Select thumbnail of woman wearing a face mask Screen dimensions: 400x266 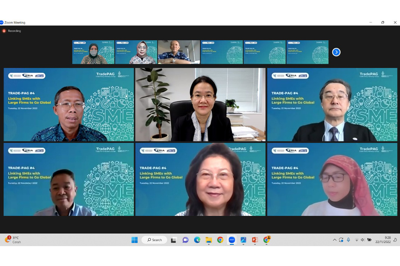coord(93,52)
